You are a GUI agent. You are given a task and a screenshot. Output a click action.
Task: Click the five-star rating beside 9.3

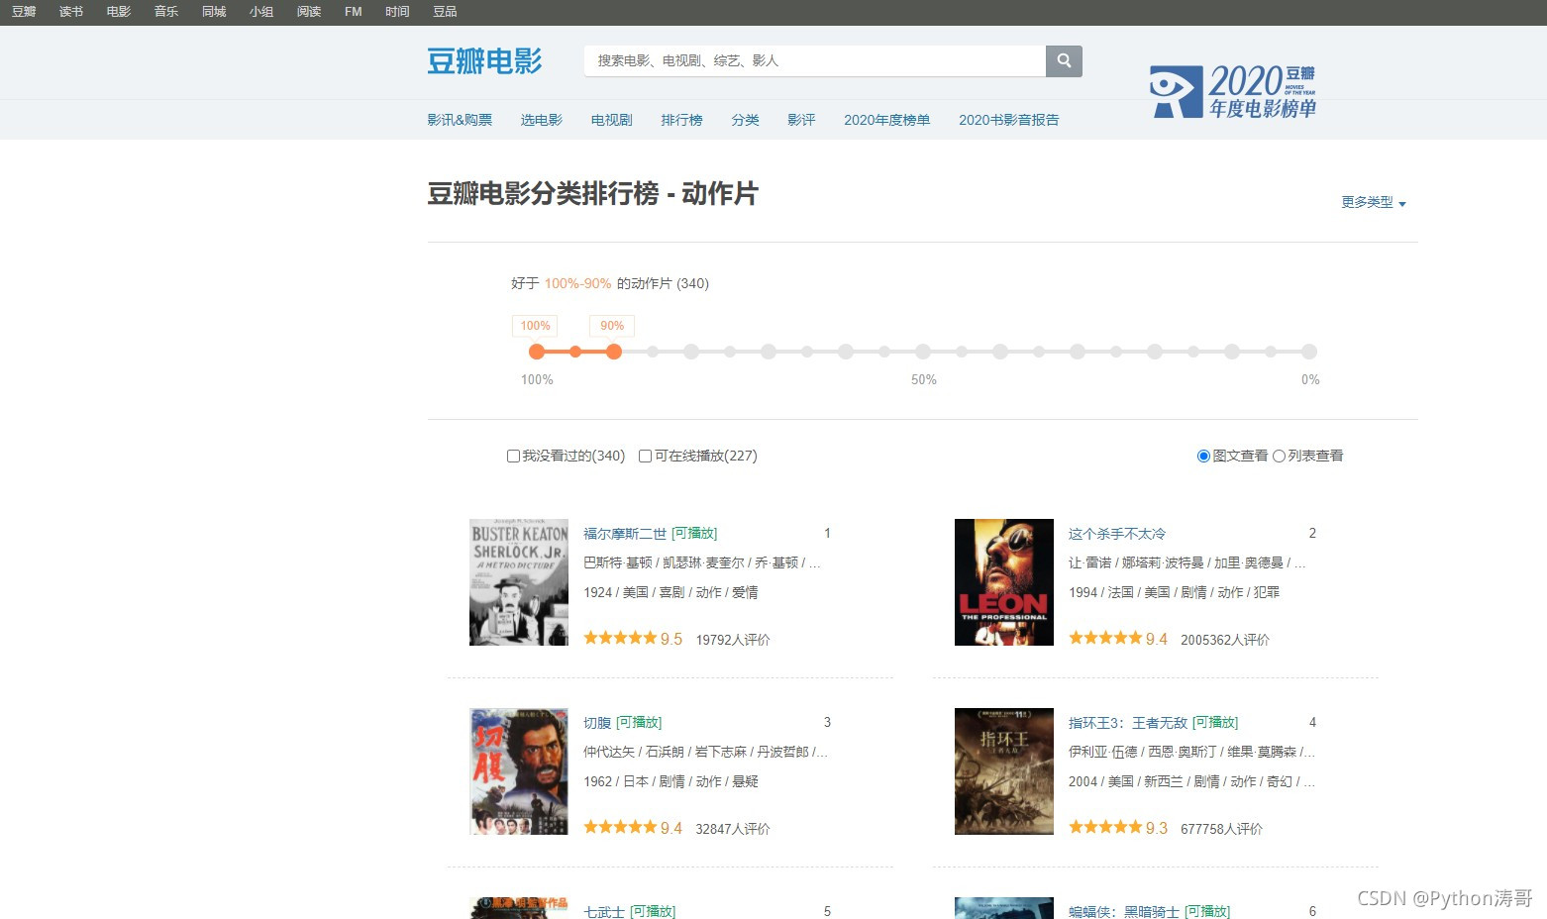[1105, 827]
